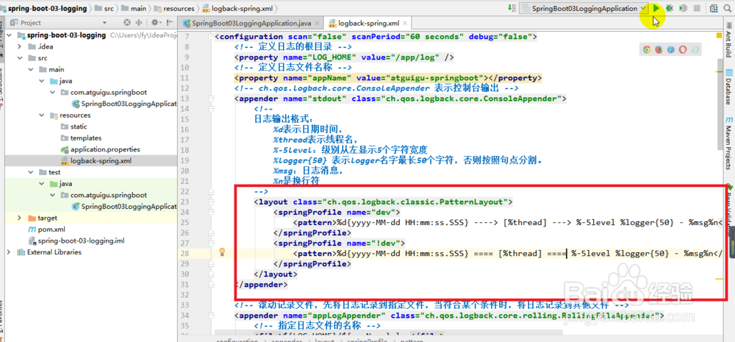The width and height of the screenshot is (735, 342).
Task: Preview XML in Opera browser icon
Action: pyautogui.click(x=683, y=49)
